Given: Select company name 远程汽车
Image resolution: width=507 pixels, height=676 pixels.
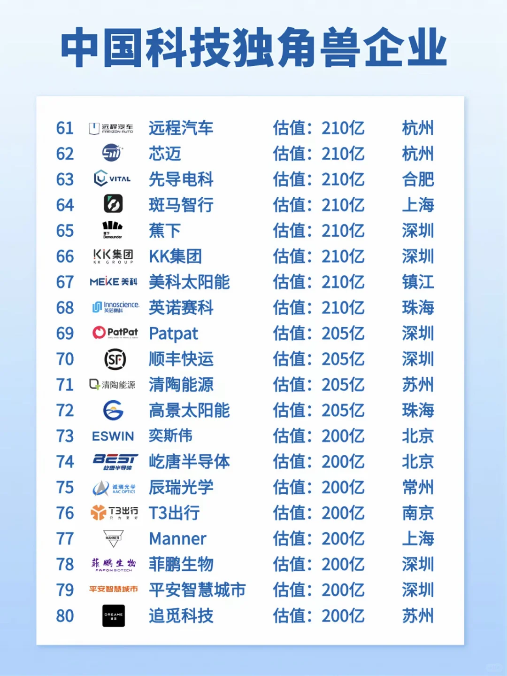Looking at the screenshot, I should 181,128.
